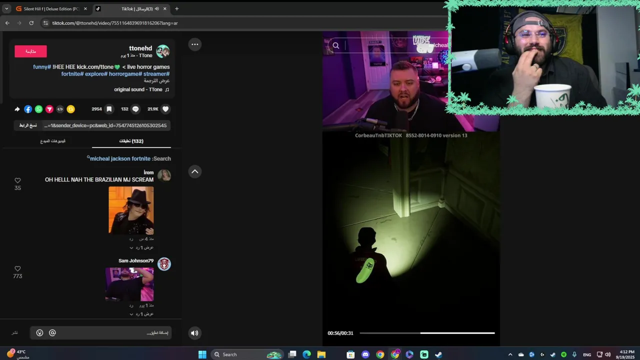The height and width of the screenshot is (360, 640).
Task: Open Steam from the taskbar
Action: click(x=438, y=354)
